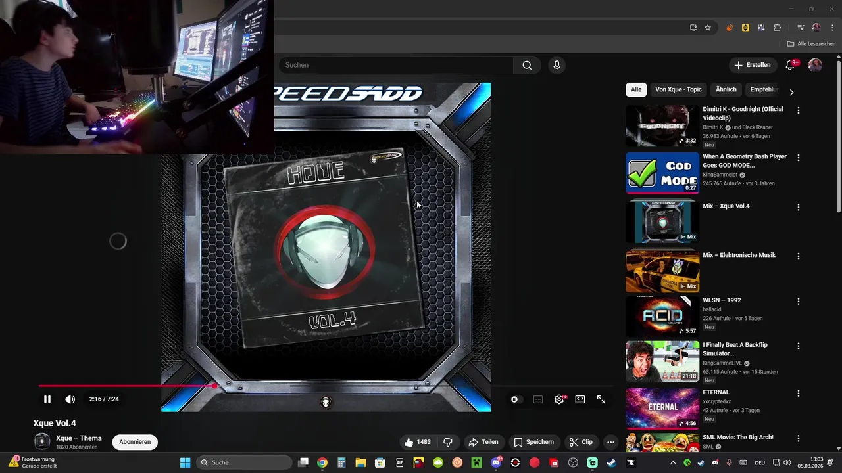Select the Empfehlungen filter chip
Image resolution: width=842 pixels, height=473 pixels.
coord(763,89)
